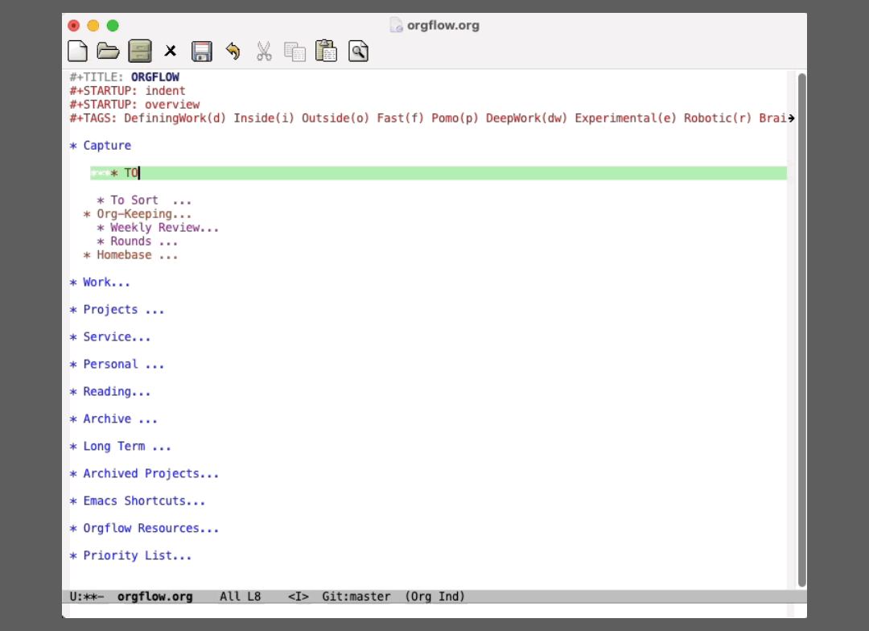Save the buffer with the floppy icon

coord(201,52)
